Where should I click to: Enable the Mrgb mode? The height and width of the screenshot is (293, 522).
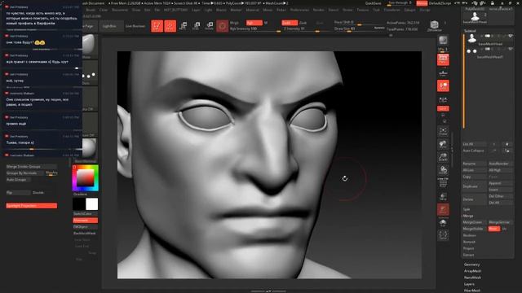pos(234,23)
